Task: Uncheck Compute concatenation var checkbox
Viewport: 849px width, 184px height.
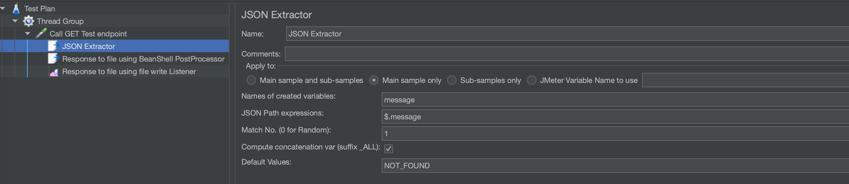Action: 388,149
